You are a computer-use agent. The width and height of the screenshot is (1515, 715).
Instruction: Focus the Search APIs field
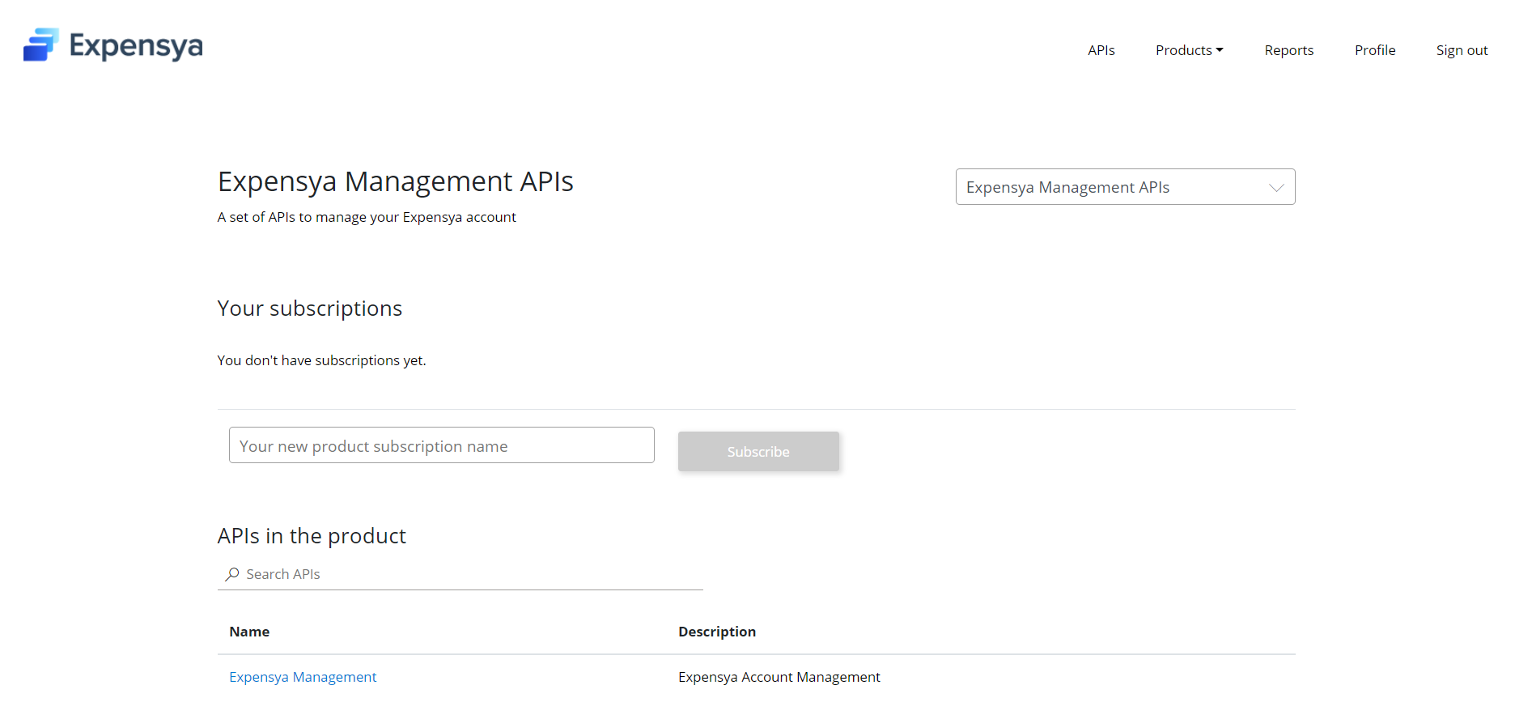pyautogui.click(x=460, y=574)
